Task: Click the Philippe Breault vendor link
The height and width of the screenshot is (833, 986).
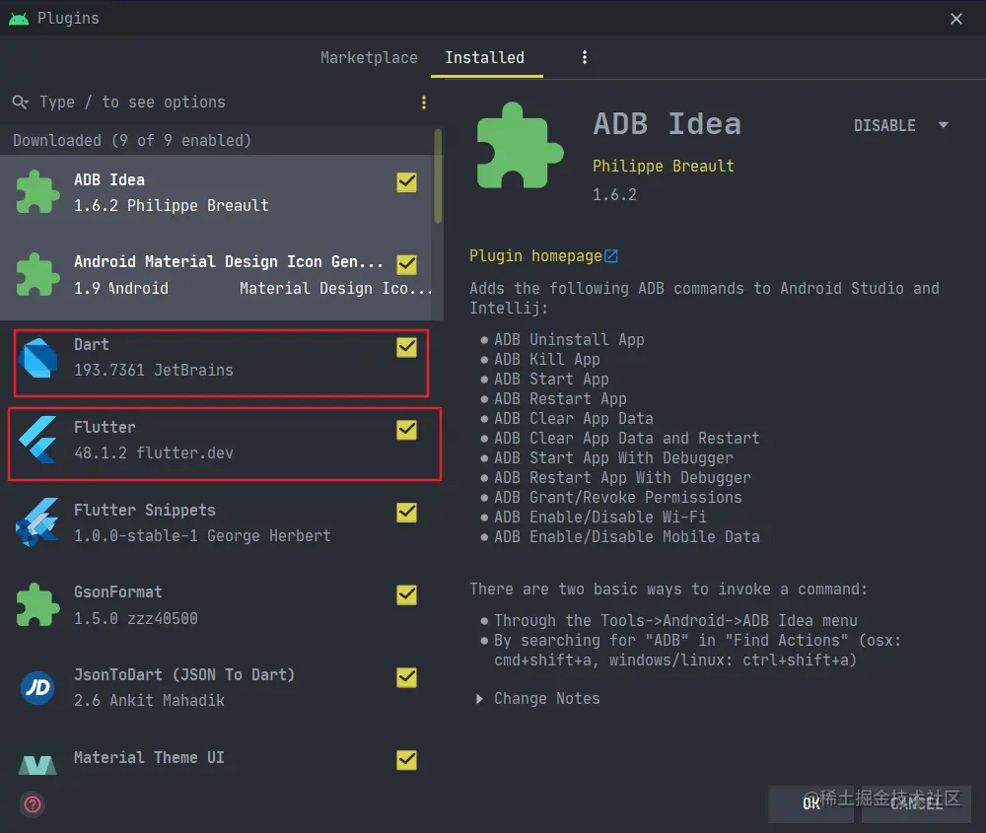Action: click(x=664, y=166)
